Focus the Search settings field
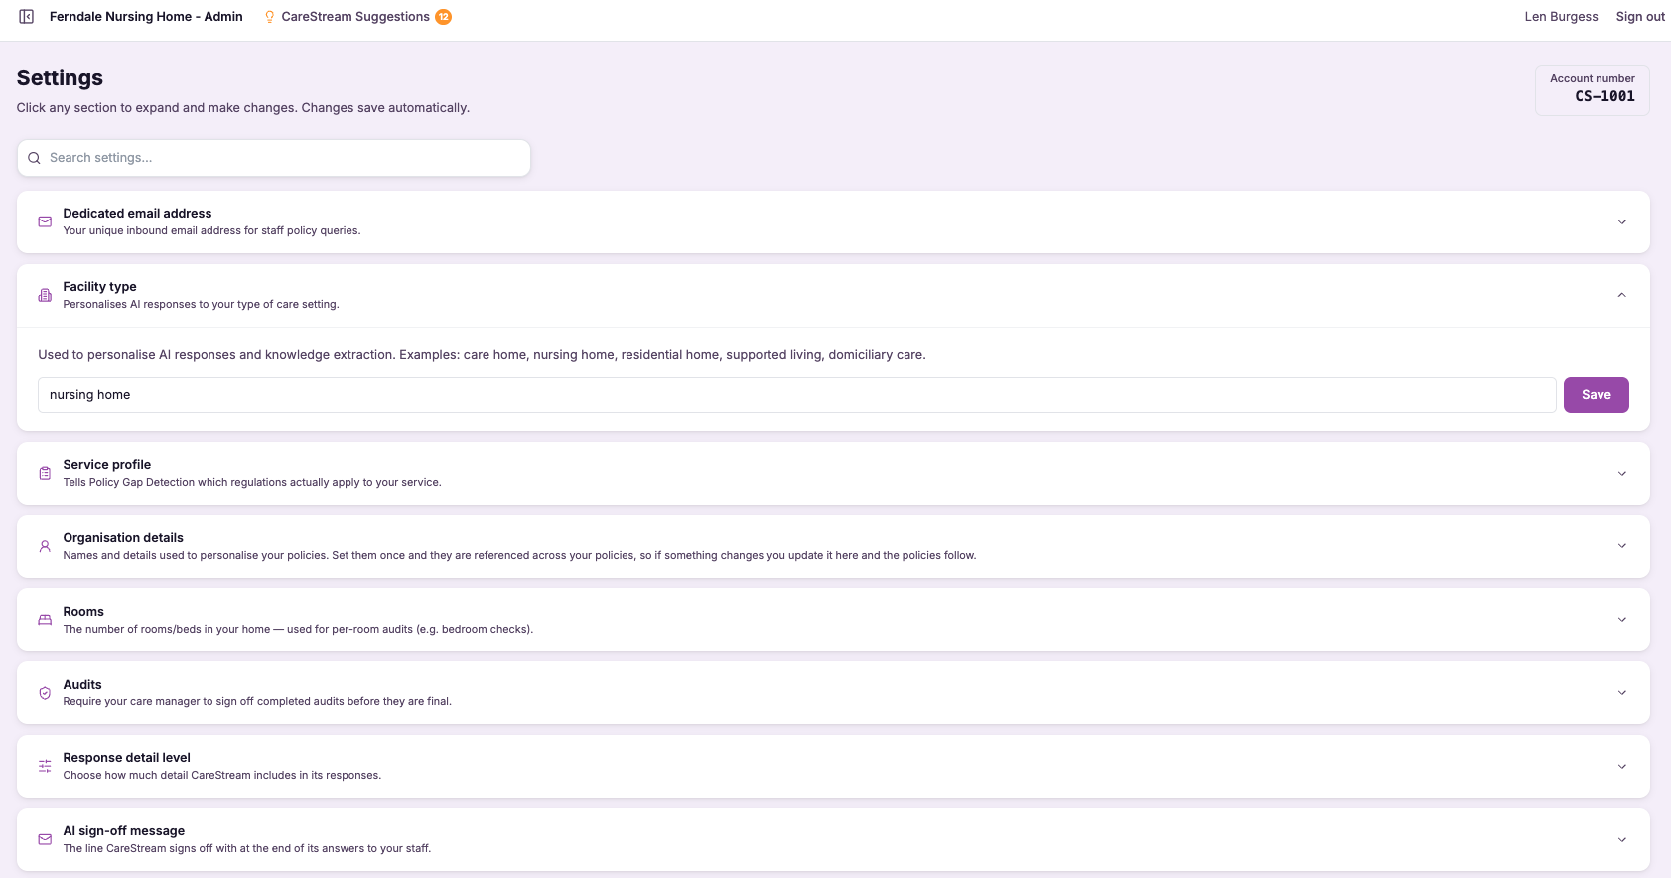This screenshot has width=1671, height=878. click(x=274, y=158)
